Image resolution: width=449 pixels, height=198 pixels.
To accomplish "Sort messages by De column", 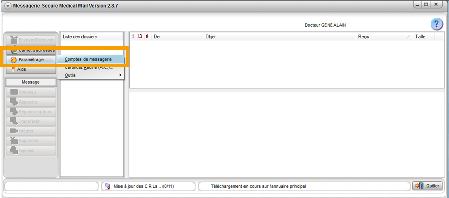I will [x=177, y=36].
